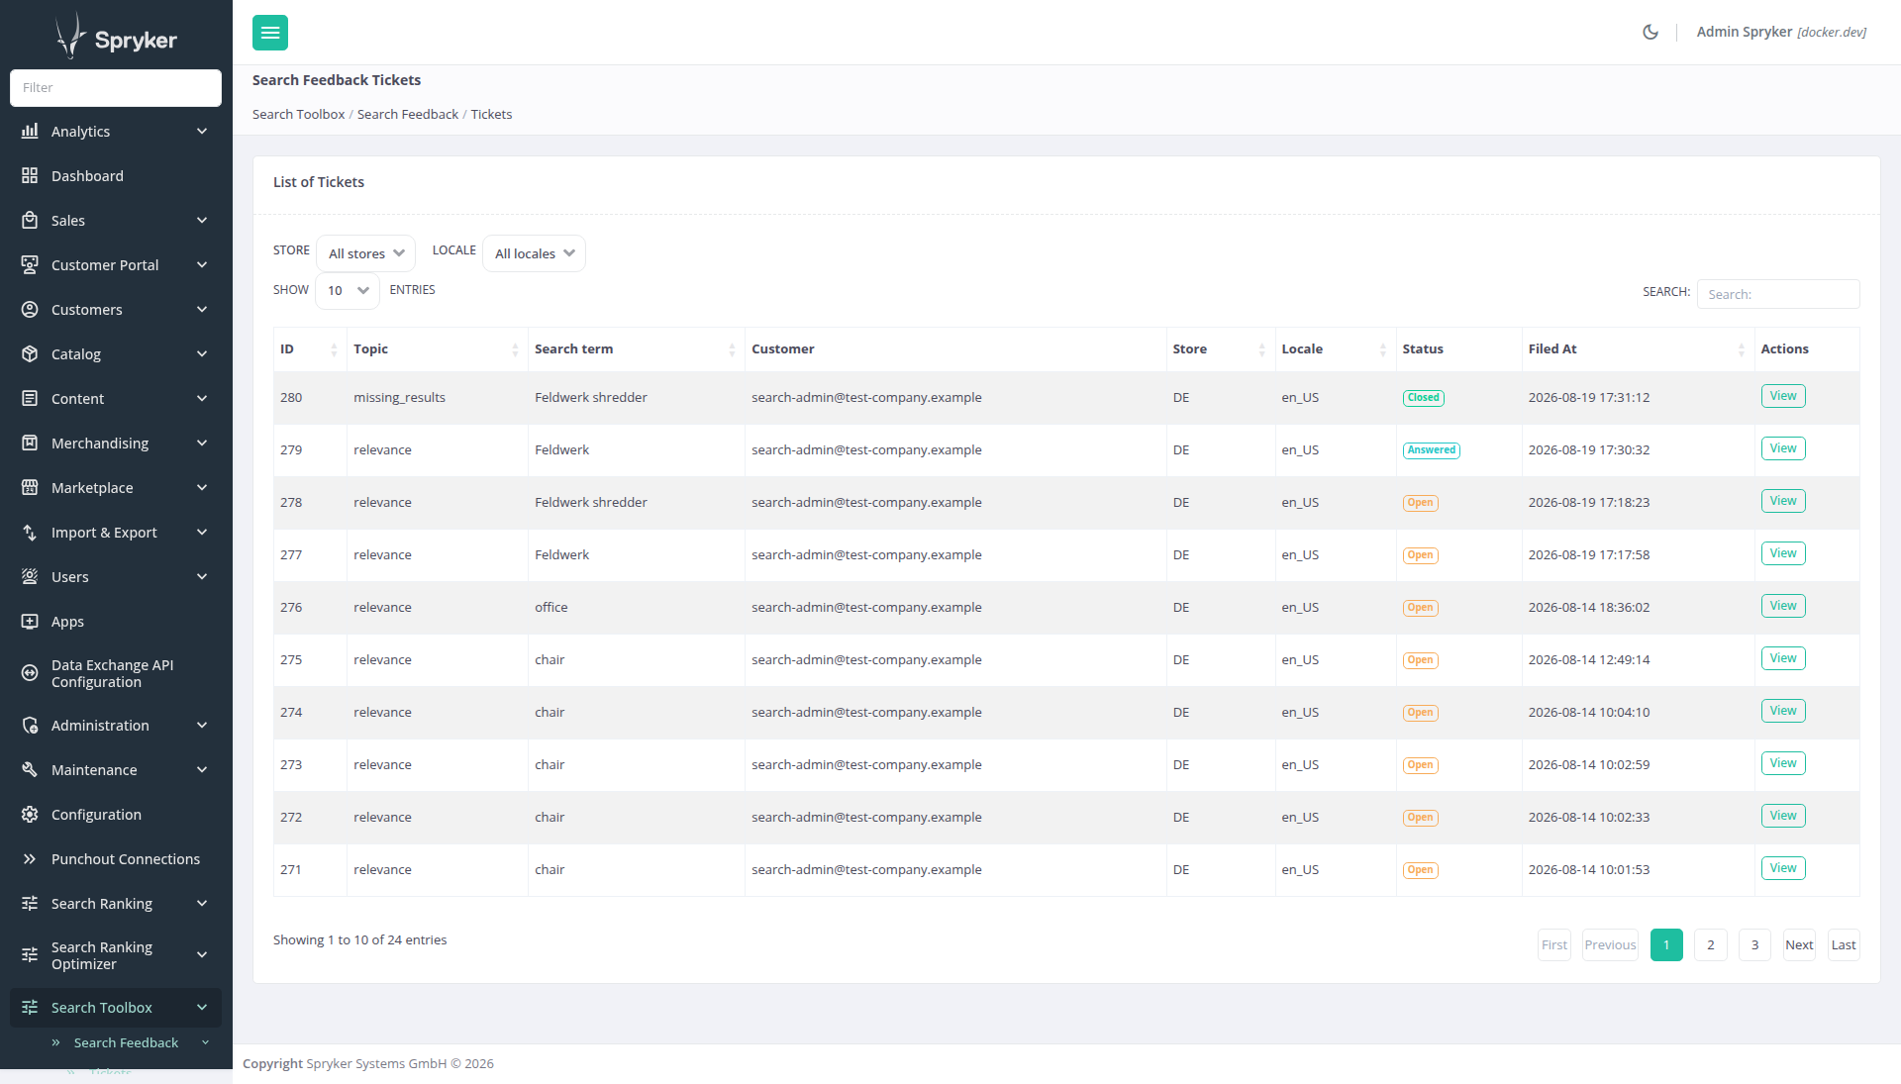Viewport: 1901px width, 1084px height.
Task: Click the Customer Portal icon
Action: 30,264
